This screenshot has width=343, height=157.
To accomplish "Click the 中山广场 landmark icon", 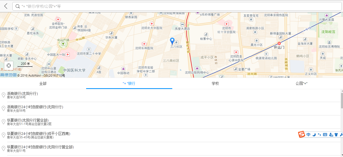I will click(x=63, y=44).
